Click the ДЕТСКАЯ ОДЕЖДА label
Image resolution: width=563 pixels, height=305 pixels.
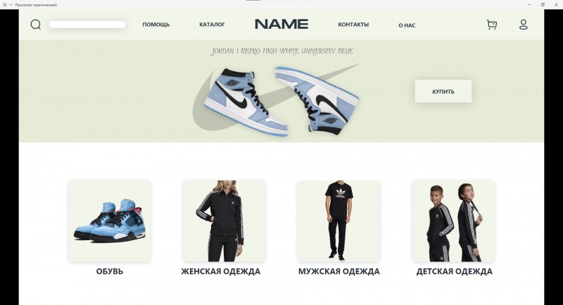coord(454,271)
